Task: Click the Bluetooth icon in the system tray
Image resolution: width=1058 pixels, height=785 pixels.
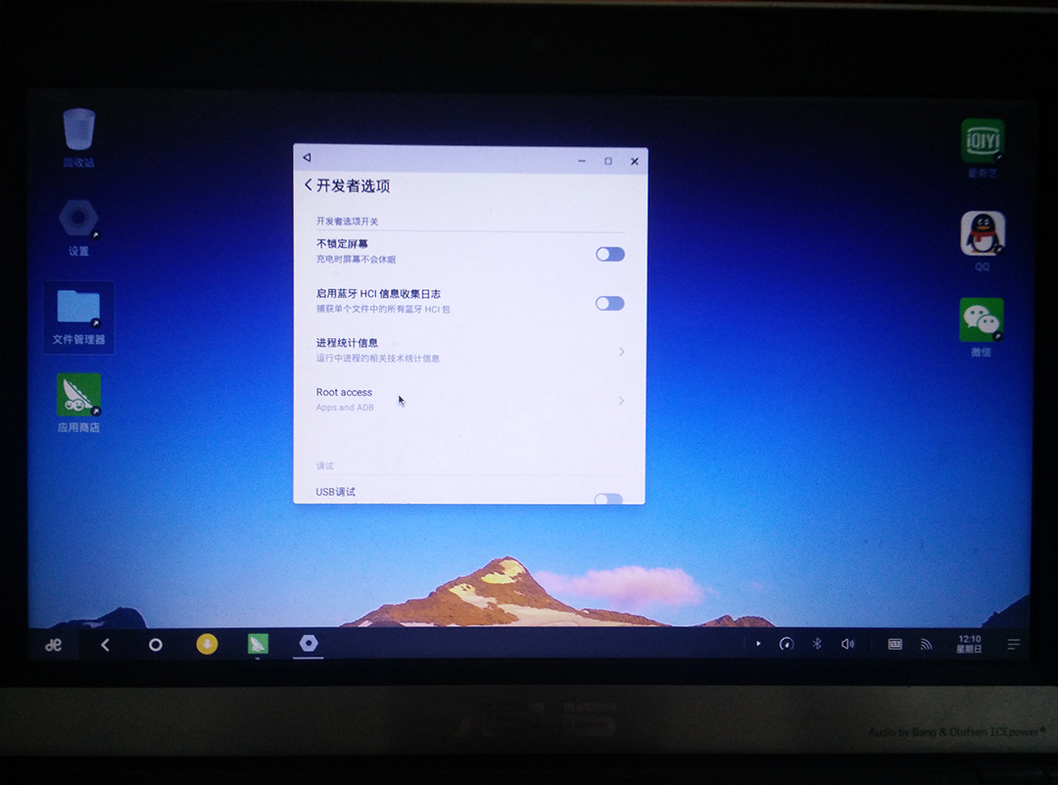Action: 817,644
